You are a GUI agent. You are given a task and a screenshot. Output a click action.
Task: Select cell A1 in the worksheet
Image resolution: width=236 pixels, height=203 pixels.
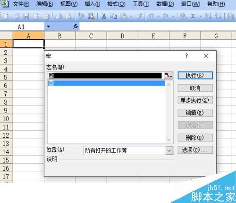28,44
